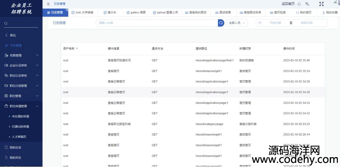Click the 我的关注 sidebar icon
340x168 pixels.
click(x=6, y=158)
